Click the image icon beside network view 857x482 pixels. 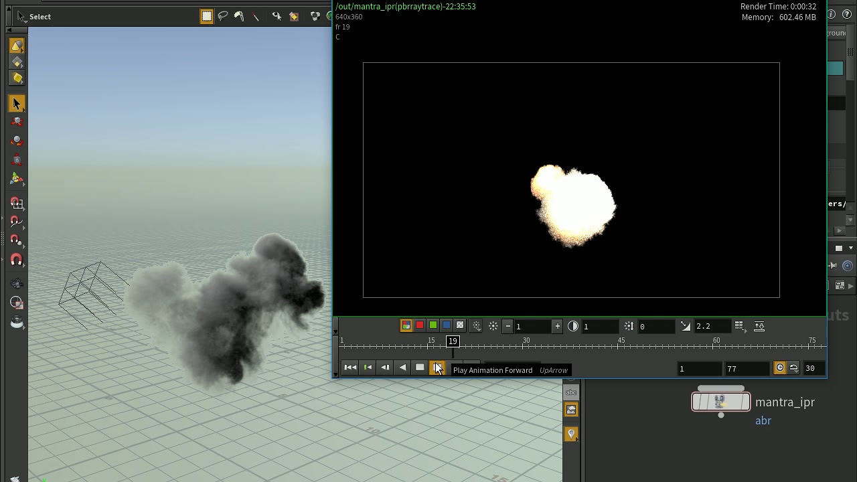tap(571, 410)
